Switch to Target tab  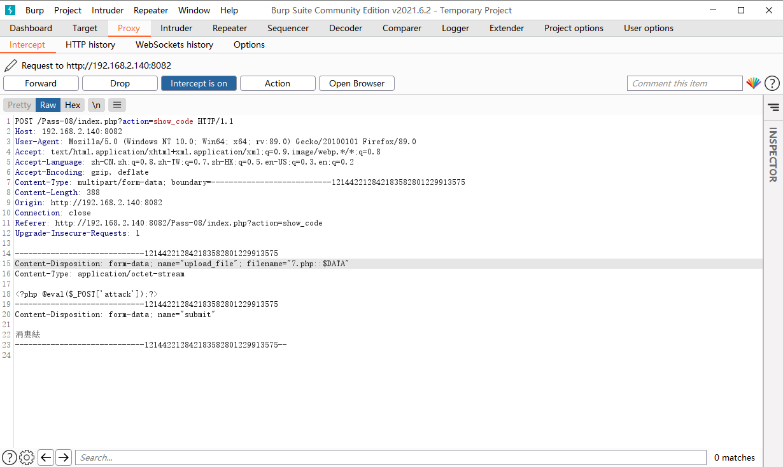pos(85,28)
